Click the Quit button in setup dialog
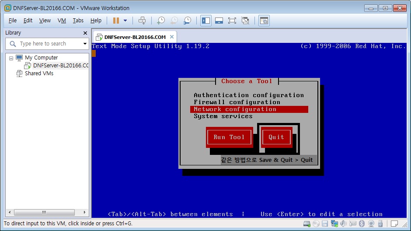 click(x=276, y=137)
